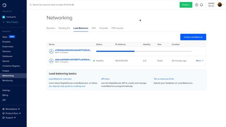Click the search magnifier icon
This screenshot has width=226, height=127.
pyautogui.click(x=31, y=5)
